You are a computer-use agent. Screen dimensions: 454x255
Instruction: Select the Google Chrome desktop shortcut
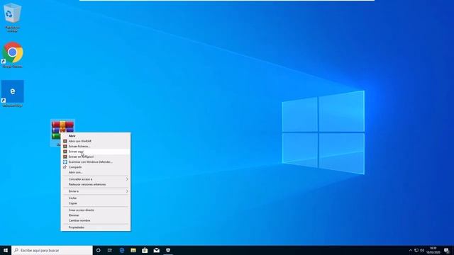(x=13, y=55)
